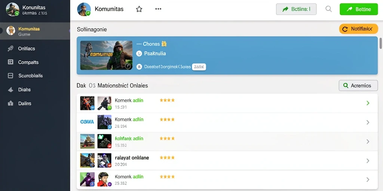Select the Komunitas Gume sidebar item
This screenshot has height=191, width=383.
point(35,31)
